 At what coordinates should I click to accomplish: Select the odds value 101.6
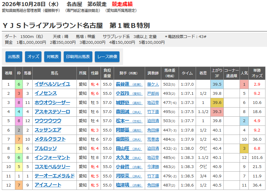257,158
